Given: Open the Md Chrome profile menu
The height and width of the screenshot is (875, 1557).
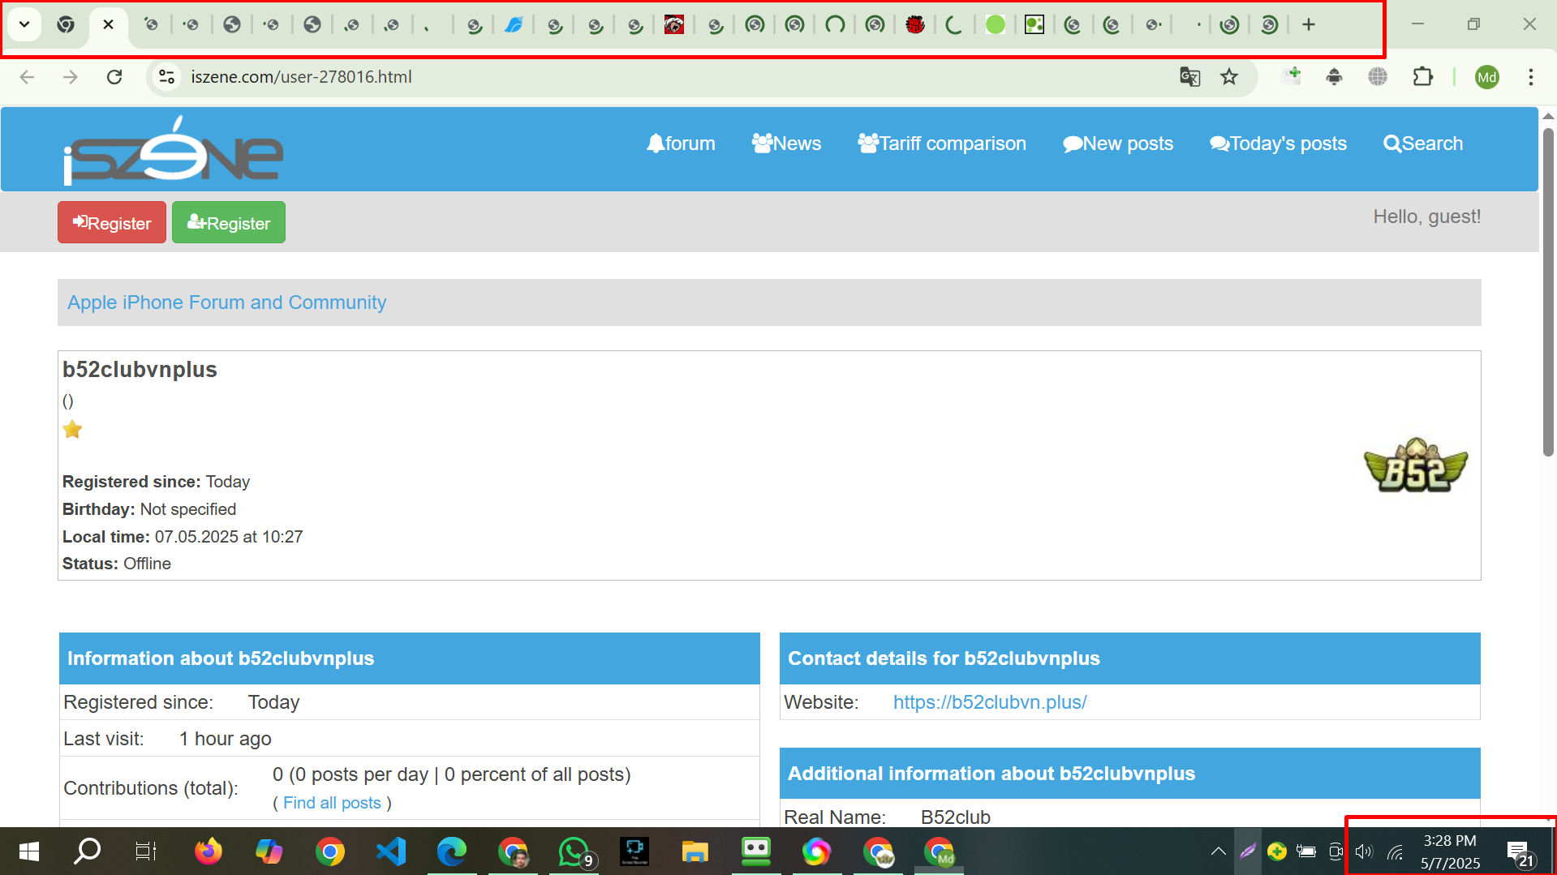Looking at the screenshot, I should click(x=1486, y=77).
